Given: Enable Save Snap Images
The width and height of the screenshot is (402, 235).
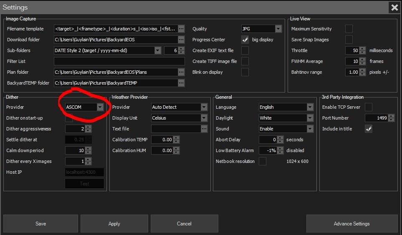Looking at the screenshot, I should point(349,40).
